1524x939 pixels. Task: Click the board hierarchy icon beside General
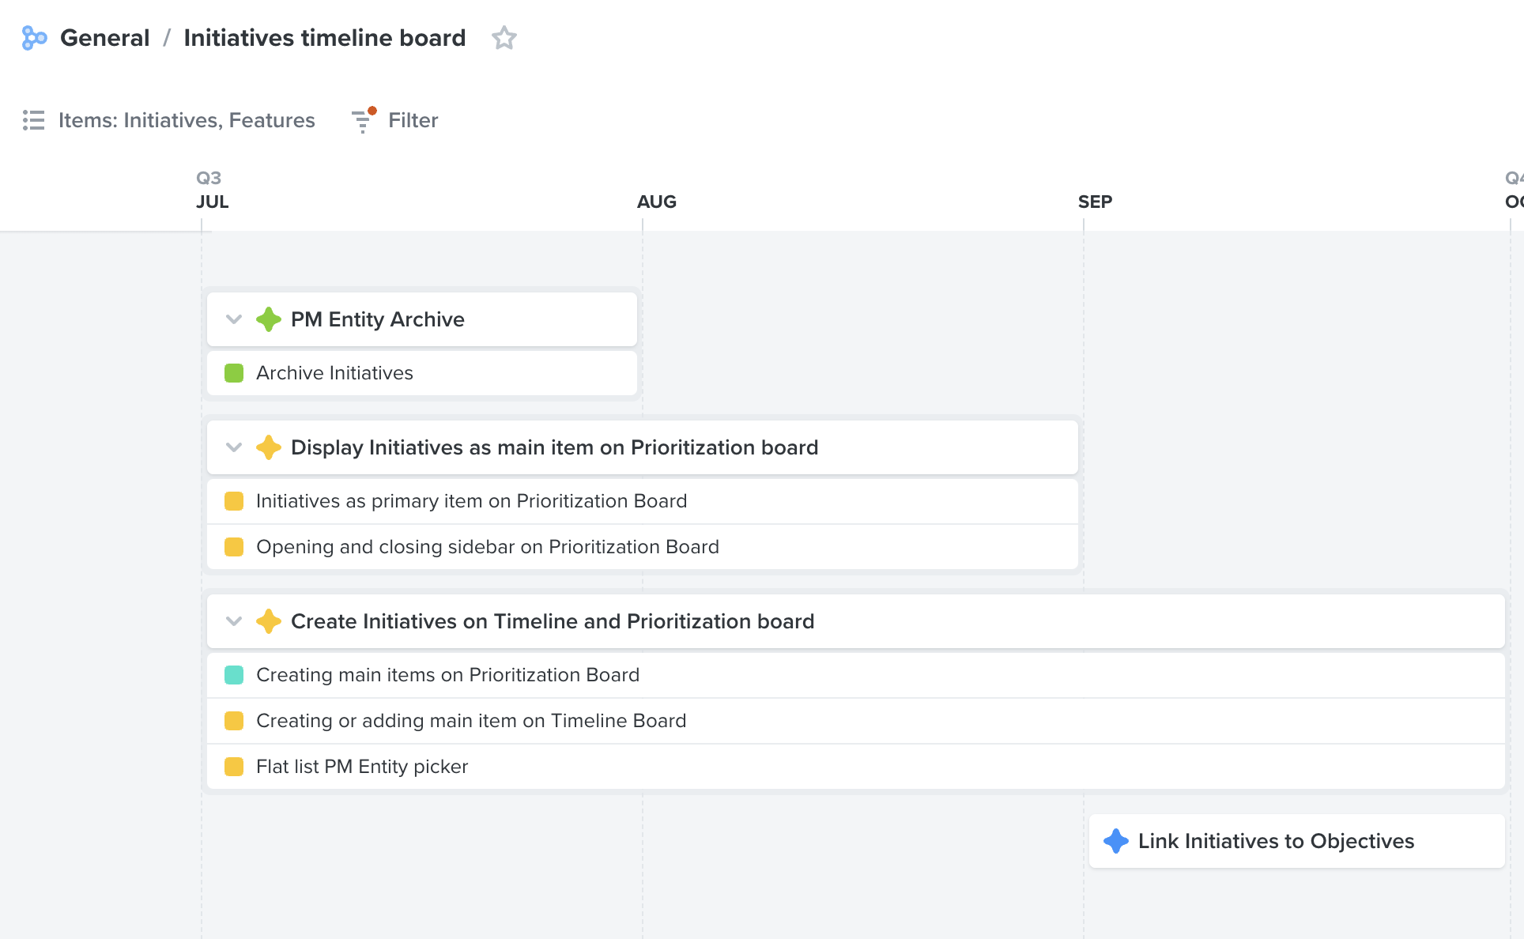[x=34, y=37]
